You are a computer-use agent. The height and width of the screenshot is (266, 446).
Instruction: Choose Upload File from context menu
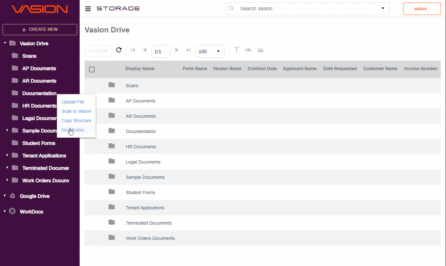[x=73, y=102]
